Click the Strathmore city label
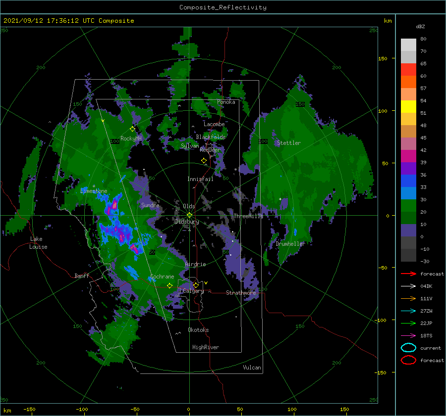Image resolution: width=446 pixels, height=416 pixels. point(241,293)
